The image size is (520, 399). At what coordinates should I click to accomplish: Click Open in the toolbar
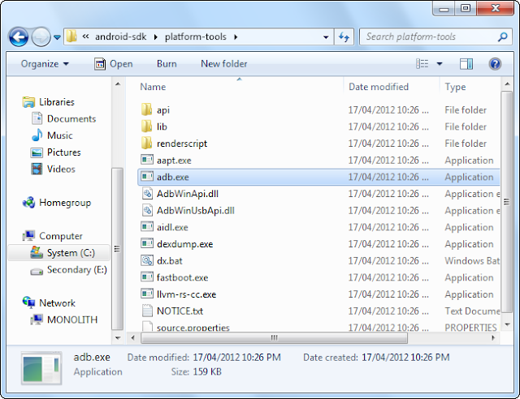click(x=114, y=64)
